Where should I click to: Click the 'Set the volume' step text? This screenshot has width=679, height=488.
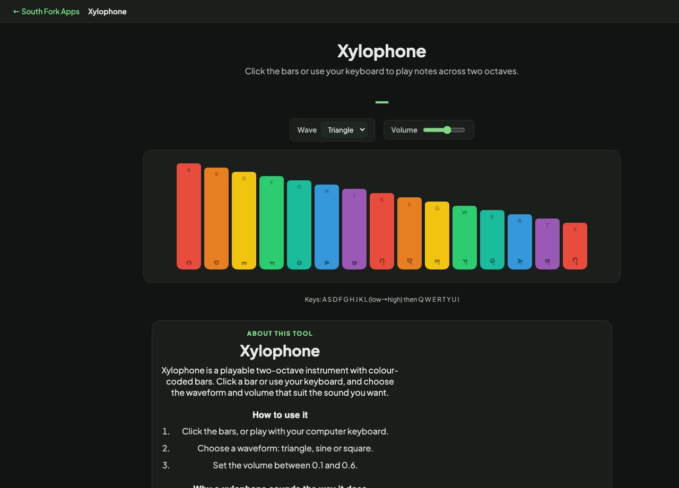coord(285,465)
